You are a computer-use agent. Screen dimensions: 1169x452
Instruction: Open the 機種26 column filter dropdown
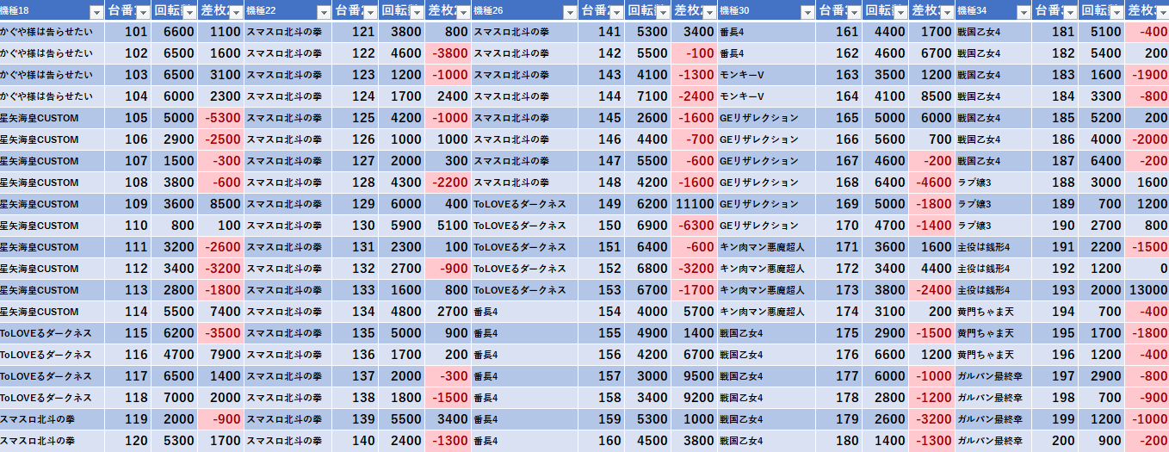(568, 11)
